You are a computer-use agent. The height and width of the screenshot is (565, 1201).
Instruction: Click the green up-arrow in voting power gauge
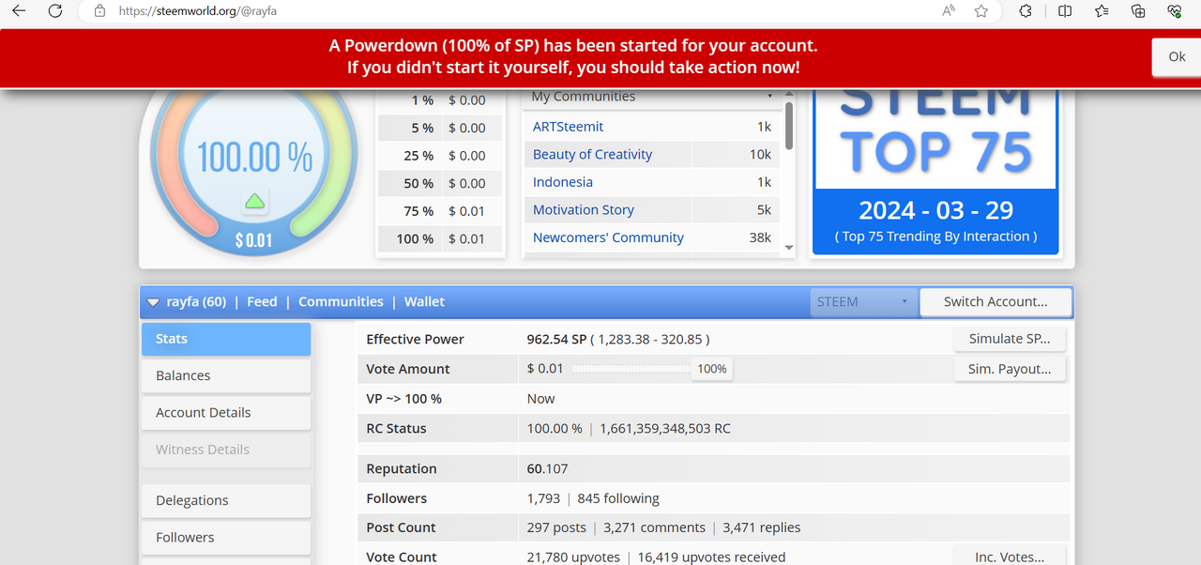click(255, 200)
